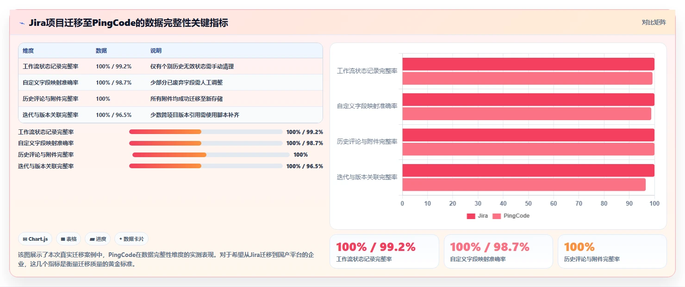Click the table cell 100% / 98.7%
Viewport: 685px width, 287px height.
click(114, 83)
